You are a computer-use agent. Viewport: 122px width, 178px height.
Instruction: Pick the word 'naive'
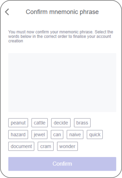click(x=75, y=135)
